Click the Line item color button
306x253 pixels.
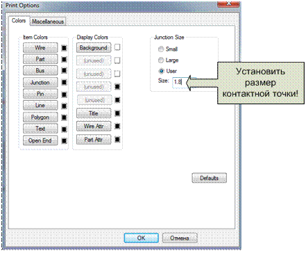pos(40,106)
